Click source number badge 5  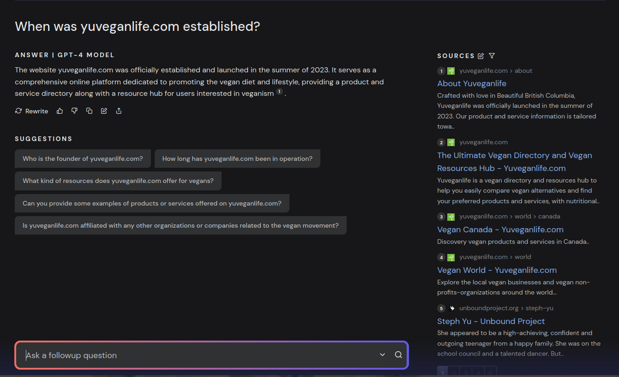[x=441, y=308]
